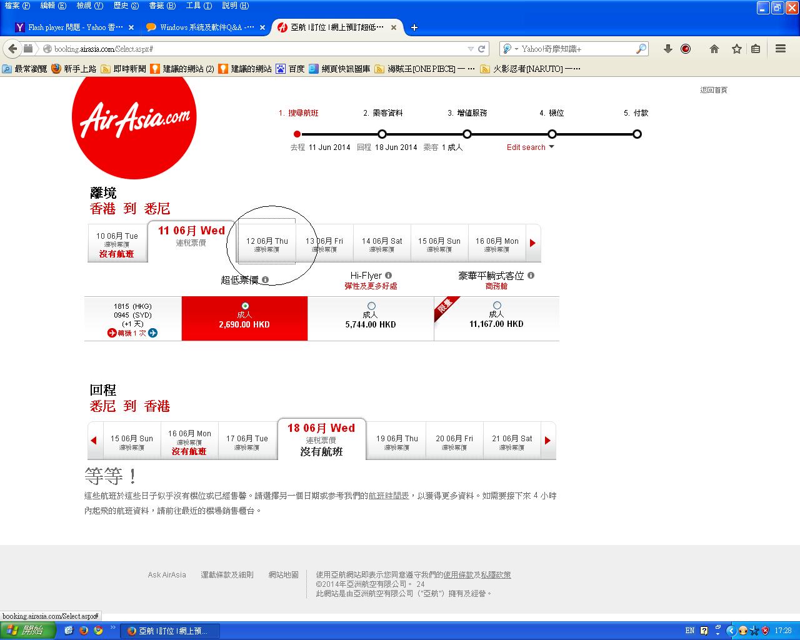Expand the Edit search dropdown
Viewport: 800px width, 640px height.
[x=531, y=147]
